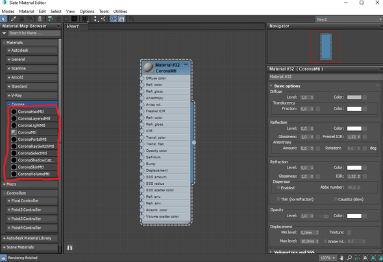Toggle the Water M. checkbox
This screenshot has height=262, width=383.
click(325, 241)
